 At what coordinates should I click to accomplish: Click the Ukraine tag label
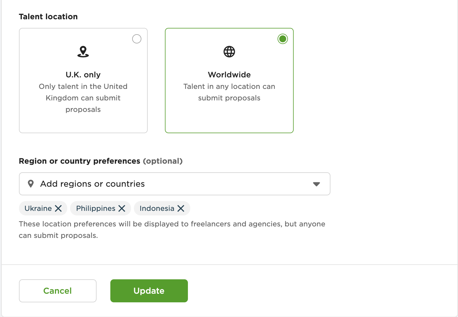38,209
